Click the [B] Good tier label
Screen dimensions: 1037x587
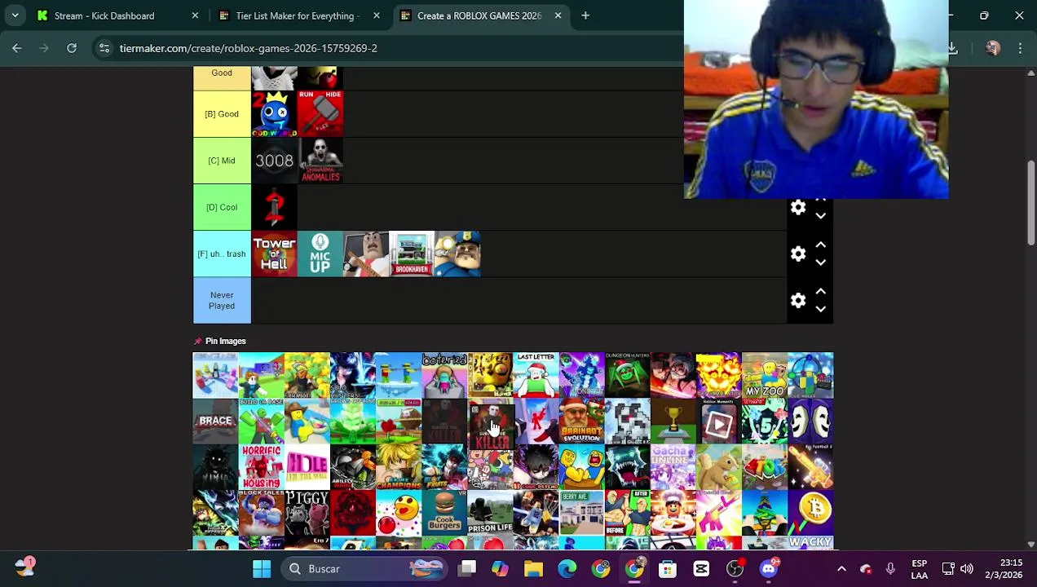[222, 114]
